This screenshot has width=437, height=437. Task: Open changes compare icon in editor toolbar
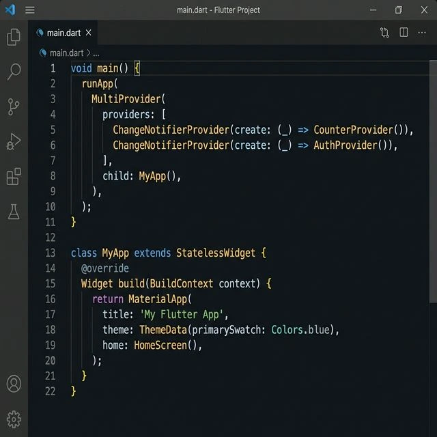click(384, 33)
